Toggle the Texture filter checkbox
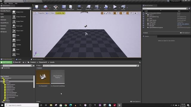Image resolution: width=191 pixels, height=107 pixels. 39,68
